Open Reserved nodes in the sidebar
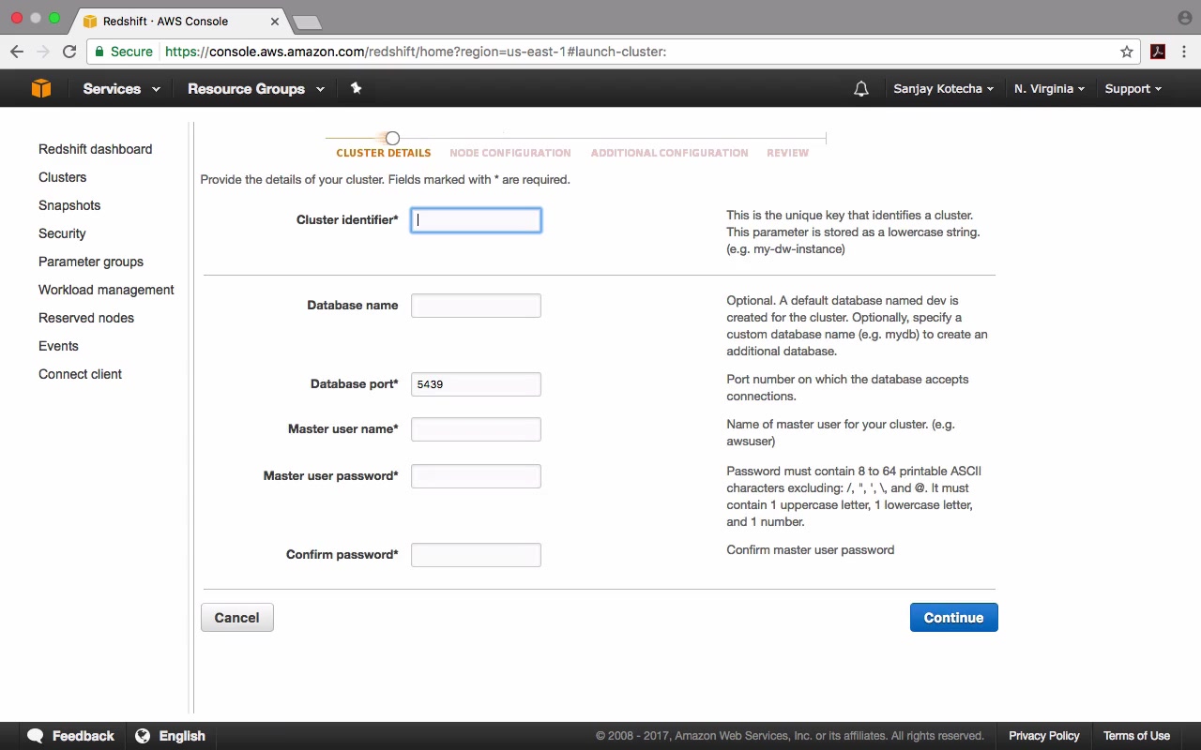The image size is (1201, 750). [x=86, y=318]
